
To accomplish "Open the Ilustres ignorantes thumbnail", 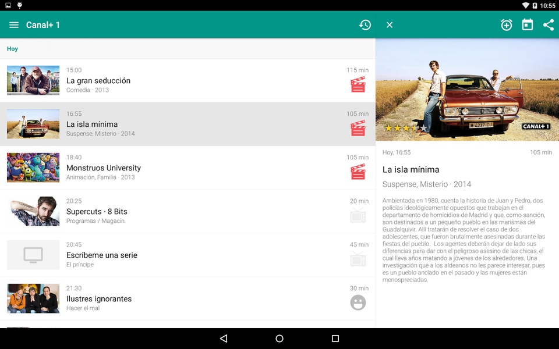I will pos(33,298).
